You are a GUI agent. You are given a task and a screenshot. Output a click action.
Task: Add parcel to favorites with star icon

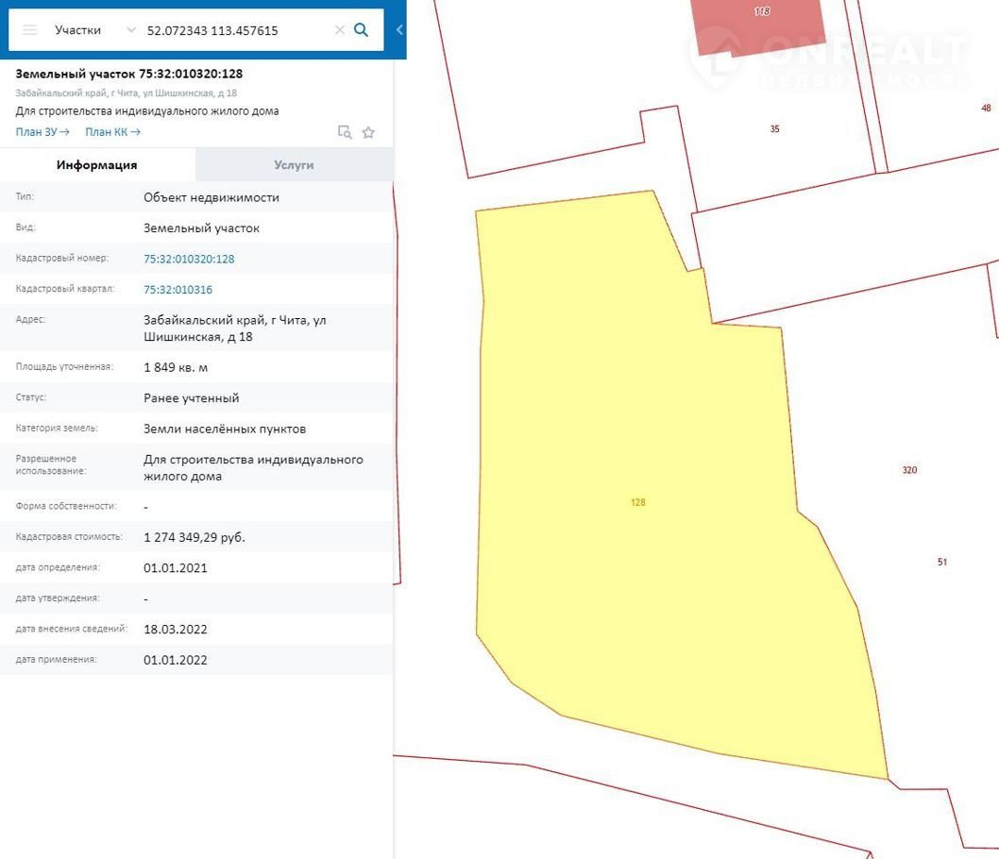click(x=368, y=132)
